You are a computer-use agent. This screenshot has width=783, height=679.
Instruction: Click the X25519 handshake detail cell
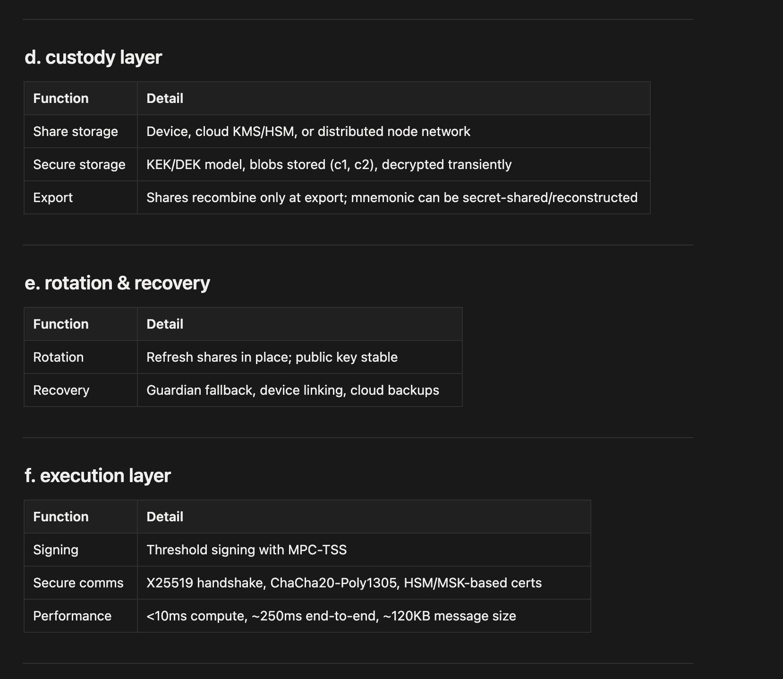344,583
